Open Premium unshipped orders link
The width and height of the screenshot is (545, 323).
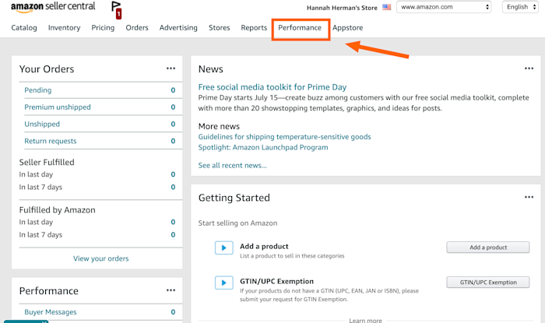coord(58,107)
